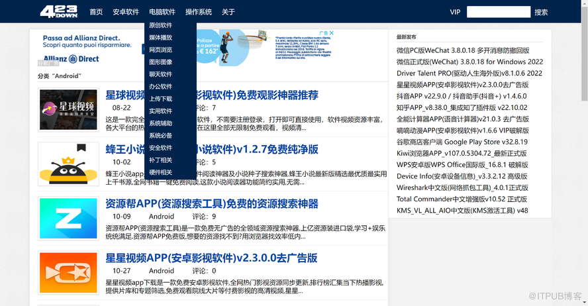Click 评论: 9 on 资源帮APP post
Viewport: 588px width, 306px height.
tap(205, 217)
